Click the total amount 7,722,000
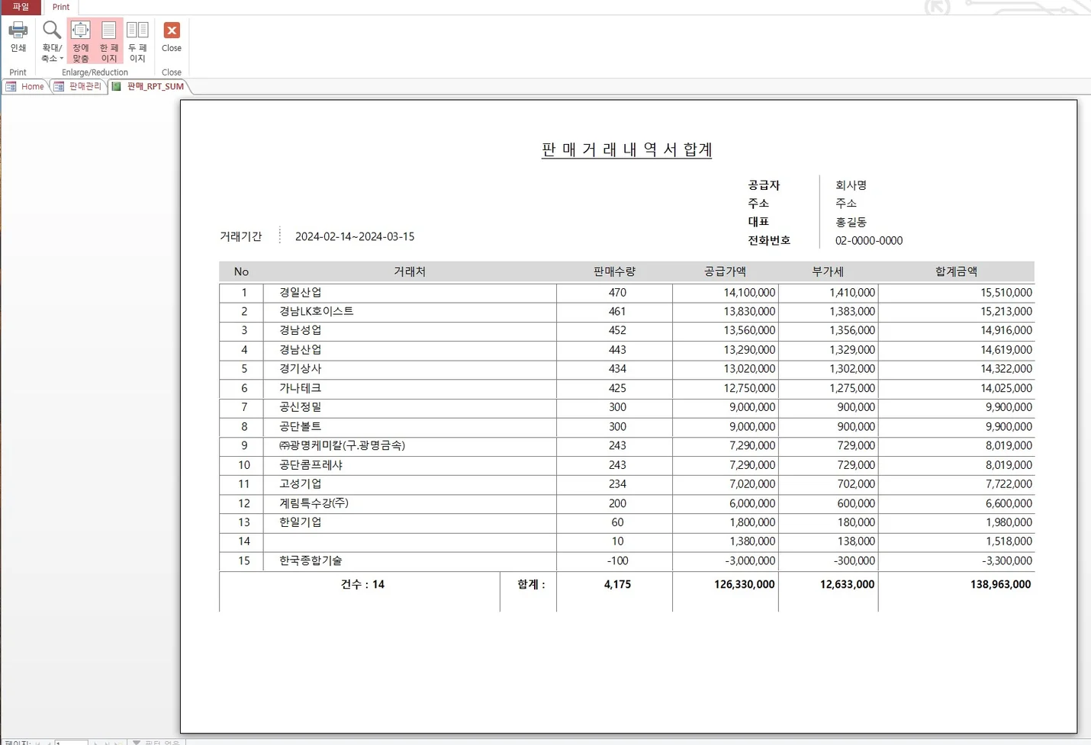Image resolution: width=1091 pixels, height=745 pixels. [x=1009, y=483]
